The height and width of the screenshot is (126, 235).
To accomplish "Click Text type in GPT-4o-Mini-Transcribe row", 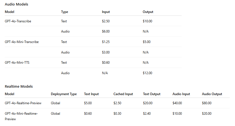I will pyautogui.click(x=64, y=42).
